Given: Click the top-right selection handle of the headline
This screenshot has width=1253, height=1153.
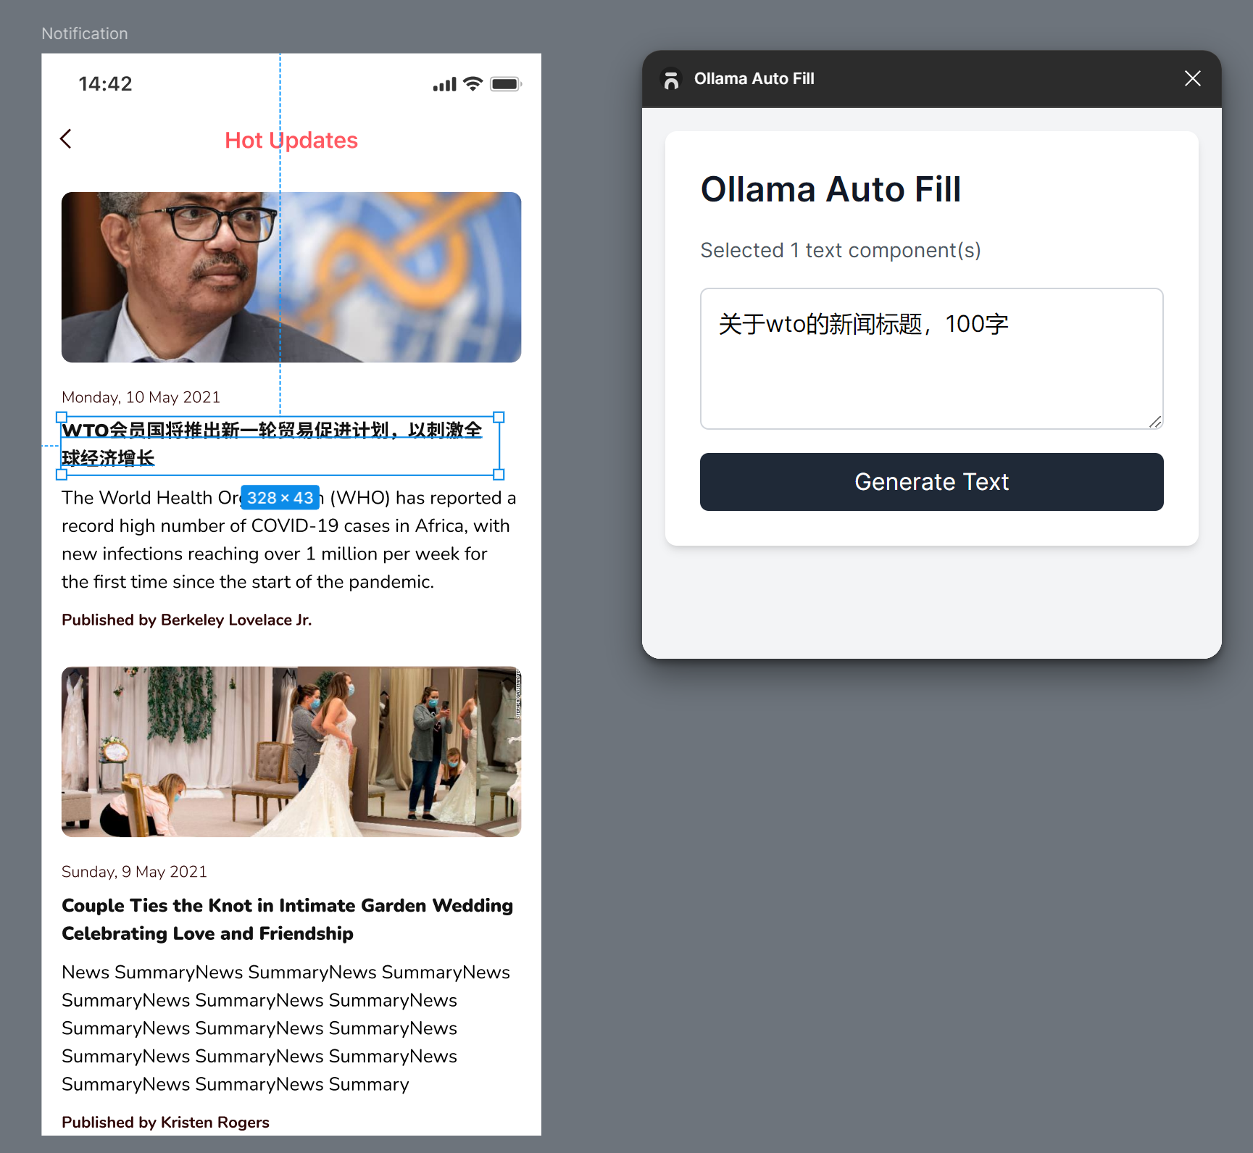Looking at the screenshot, I should click(499, 417).
